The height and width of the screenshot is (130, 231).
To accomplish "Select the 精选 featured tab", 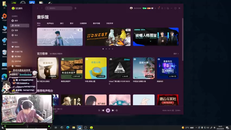I will (39, 23).
